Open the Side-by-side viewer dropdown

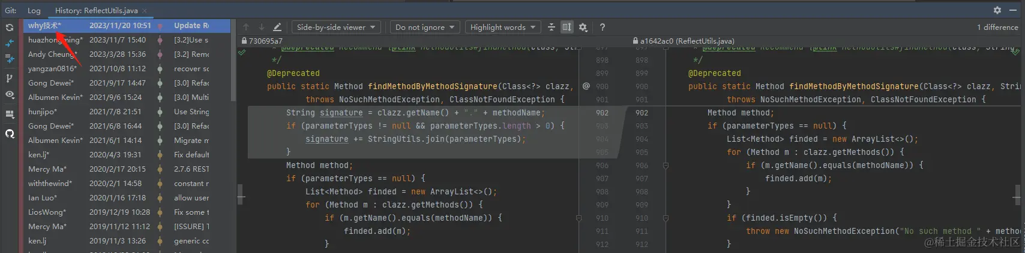[x=337, y=27]
